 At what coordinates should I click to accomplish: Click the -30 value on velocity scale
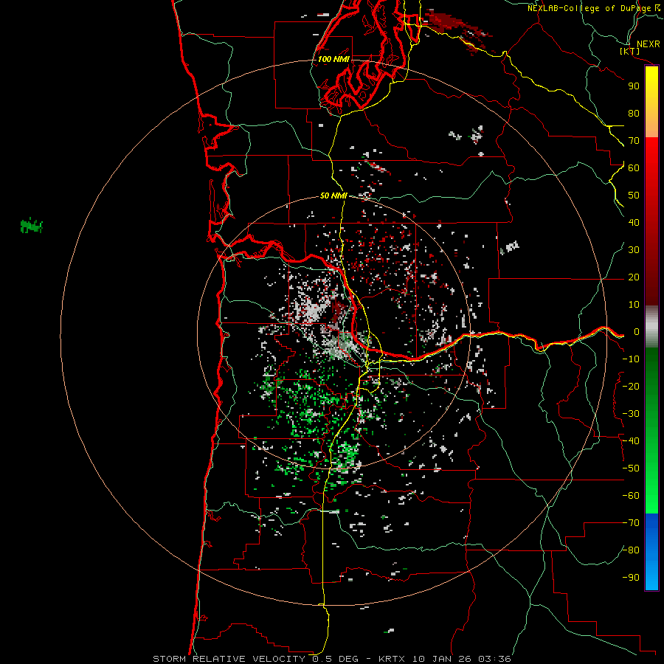(x=631, y=414)
